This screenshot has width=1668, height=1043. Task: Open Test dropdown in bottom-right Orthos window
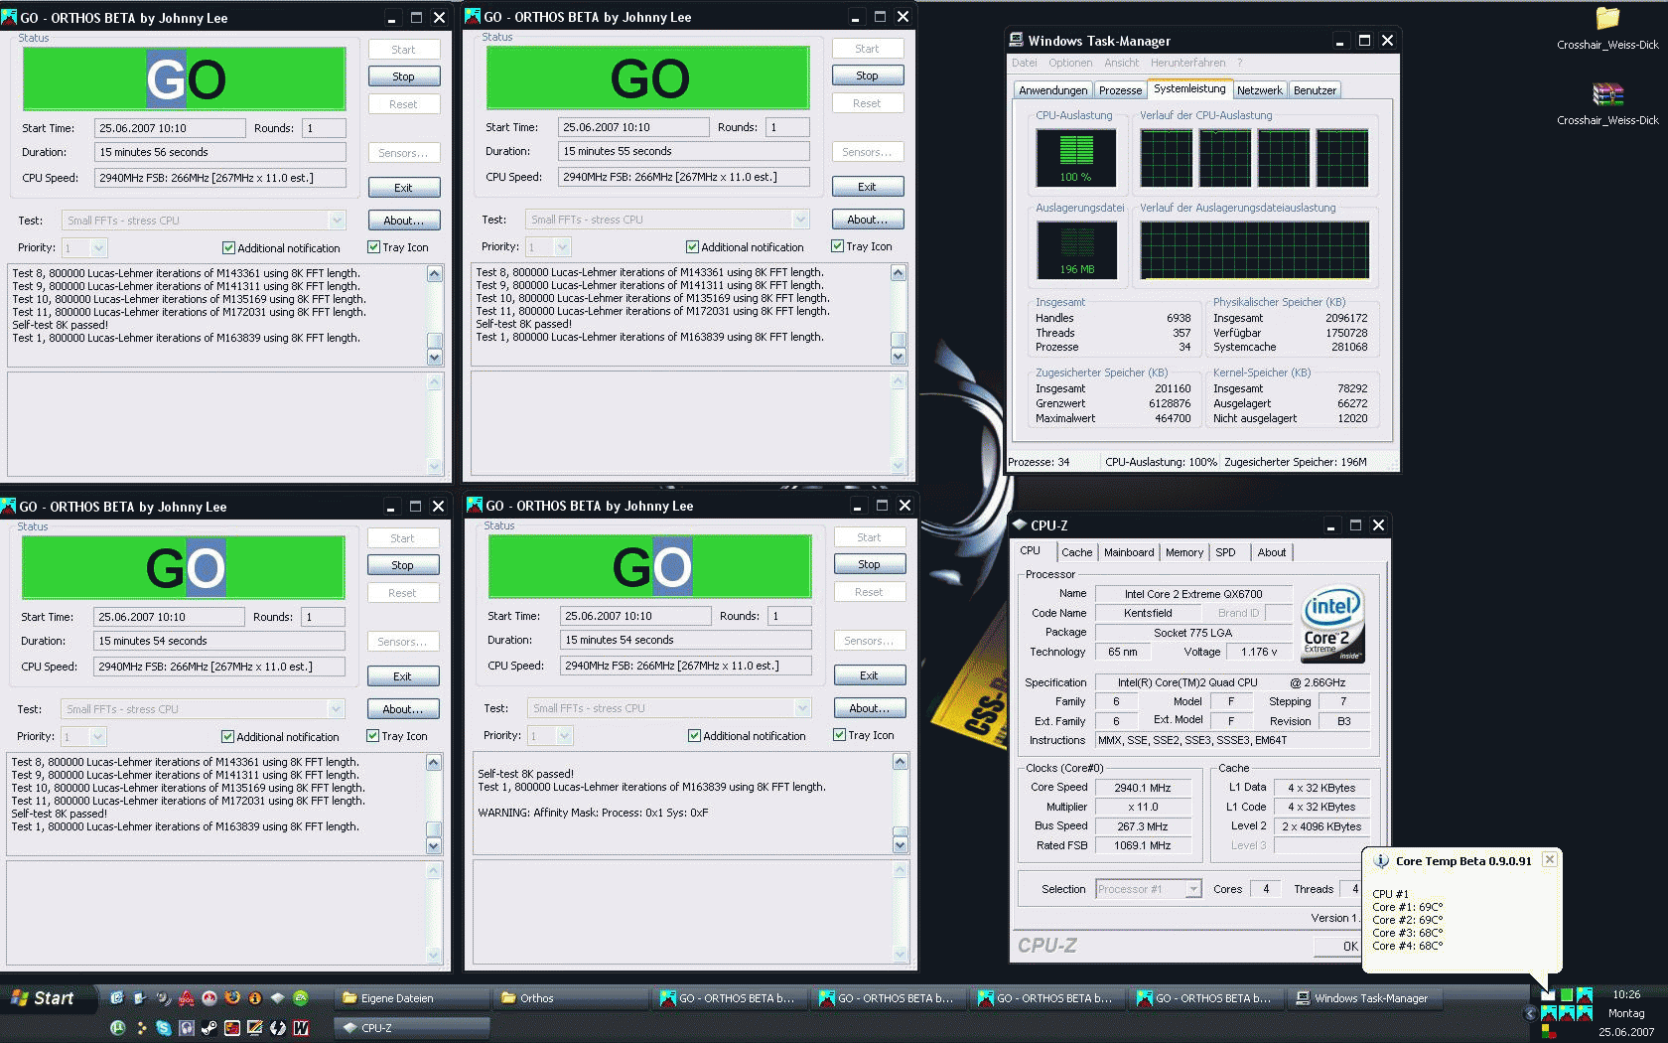click(802, 708)
